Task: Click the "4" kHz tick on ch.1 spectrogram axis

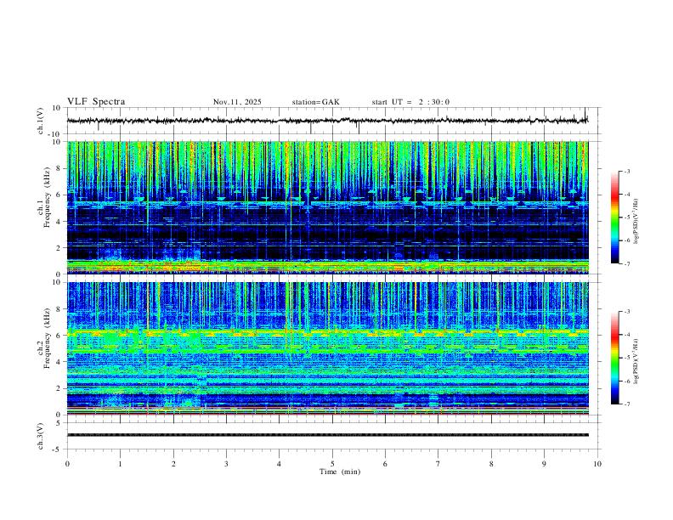Action: [59, 221]
